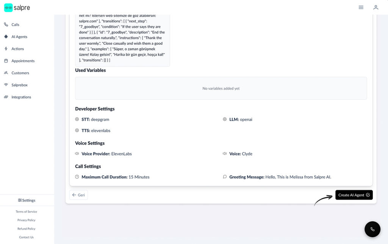The width and height of the screenshot is (388, 244).
Task: Click the Actions lightning bolt icon
Action: coord(6,49)
